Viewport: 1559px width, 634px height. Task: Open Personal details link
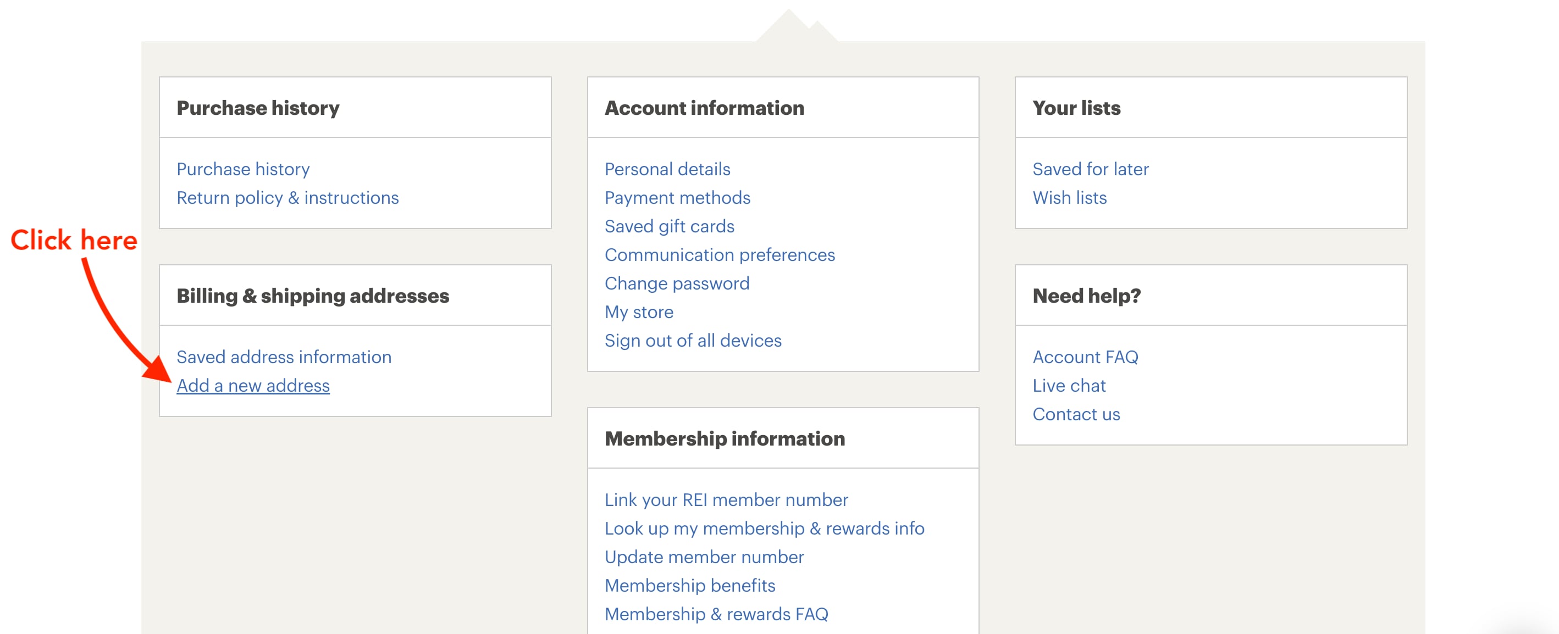[667, 169]
